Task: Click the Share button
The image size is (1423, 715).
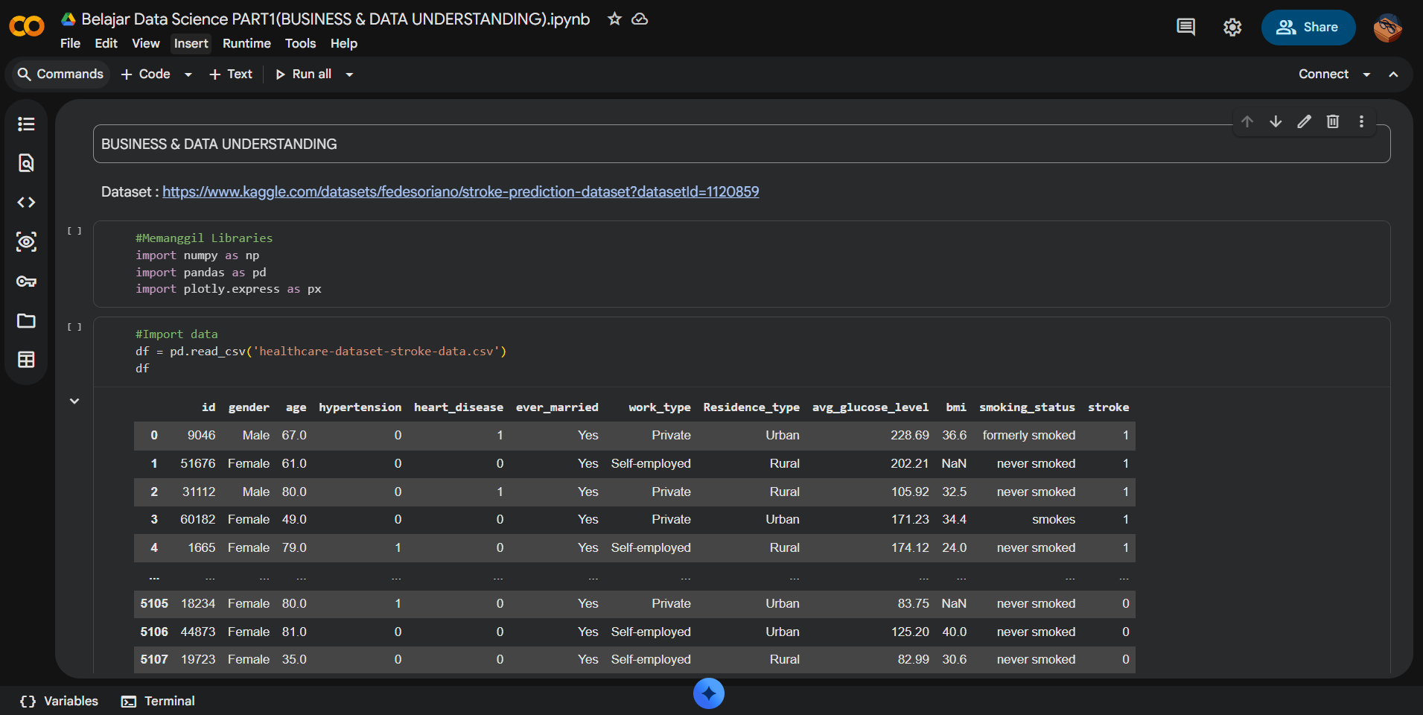Action: 1308,28
